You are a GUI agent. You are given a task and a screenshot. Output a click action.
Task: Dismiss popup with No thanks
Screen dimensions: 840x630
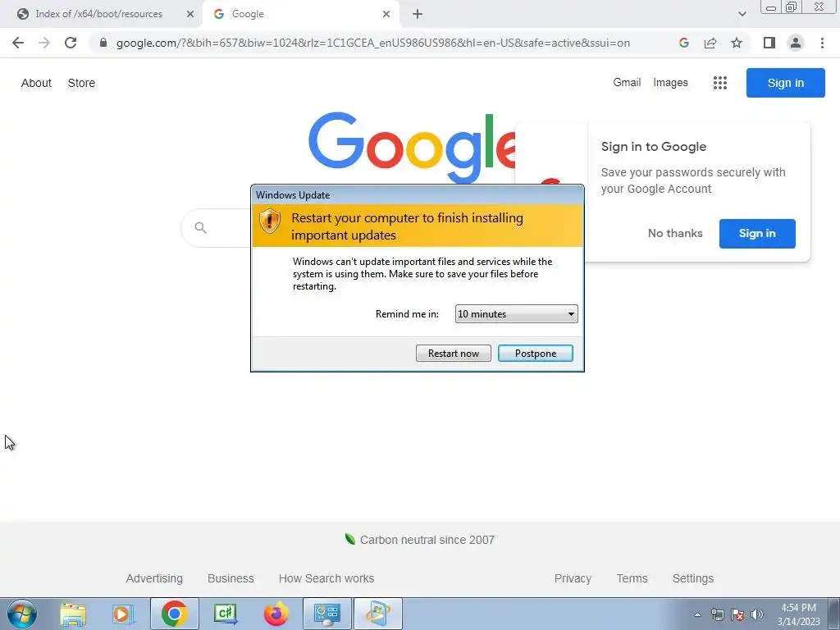coord(675,233)
